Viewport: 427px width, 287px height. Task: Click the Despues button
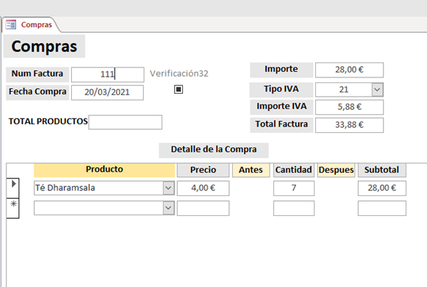[x=336, y=170]
